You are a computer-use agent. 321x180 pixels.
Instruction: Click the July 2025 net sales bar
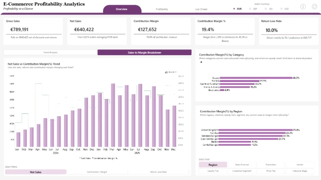pos(140,115)
